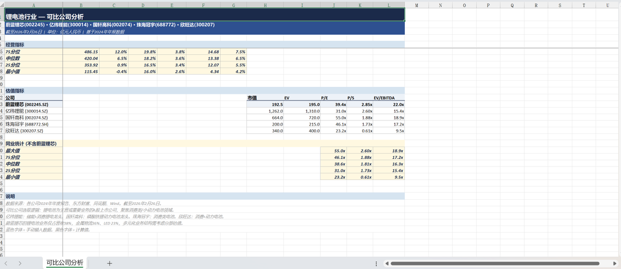Select company row 欣旺达 (300207.SZ)
Viewport: 621px width, 269px height.
click(34, 131)
